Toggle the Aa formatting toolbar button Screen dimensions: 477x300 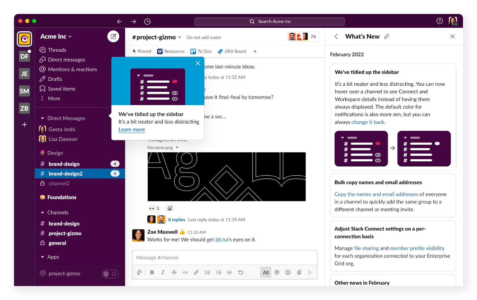pos(266,272)
